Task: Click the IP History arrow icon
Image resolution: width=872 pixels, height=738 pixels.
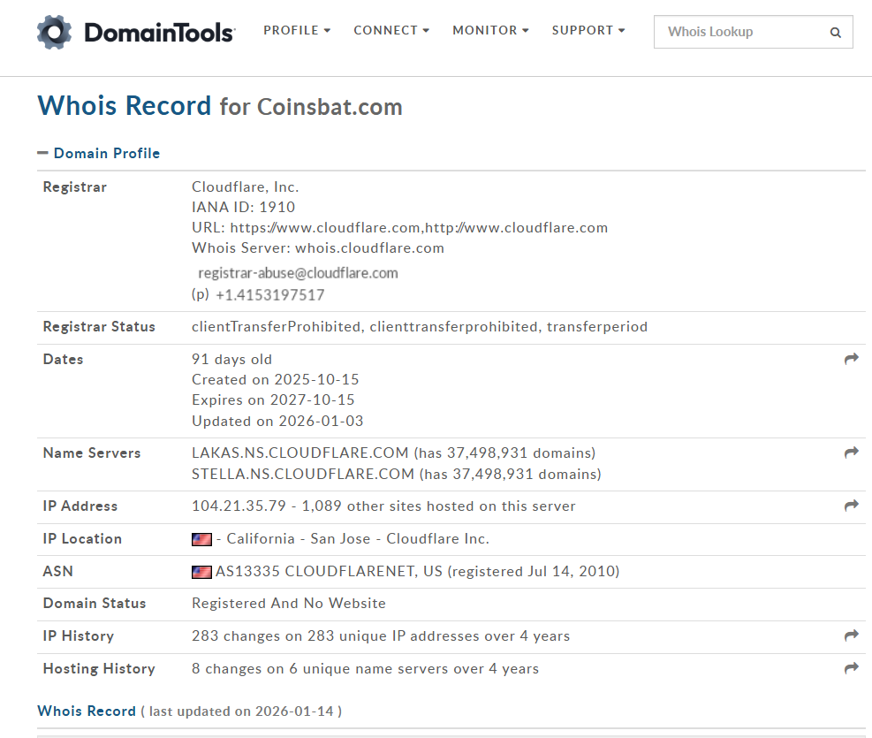Action: click(x=851, y=635)
